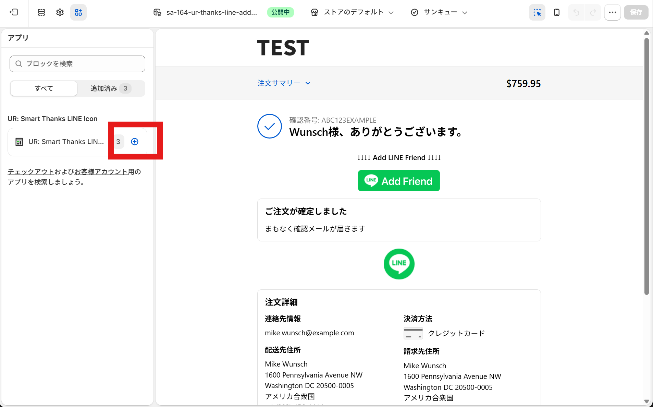Viewport: 653px width, 407px height.
Task: Click the scroll up arrow of preview
Action: click(x=646, y=33)
